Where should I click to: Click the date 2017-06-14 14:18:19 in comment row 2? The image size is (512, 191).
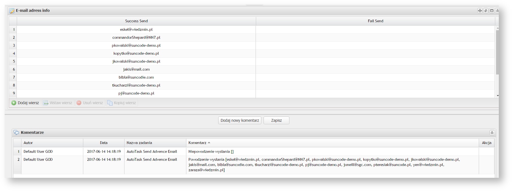pos(104,159)
